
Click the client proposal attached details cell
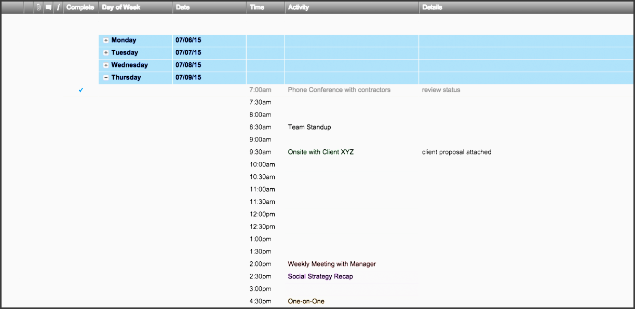[456, 152]
